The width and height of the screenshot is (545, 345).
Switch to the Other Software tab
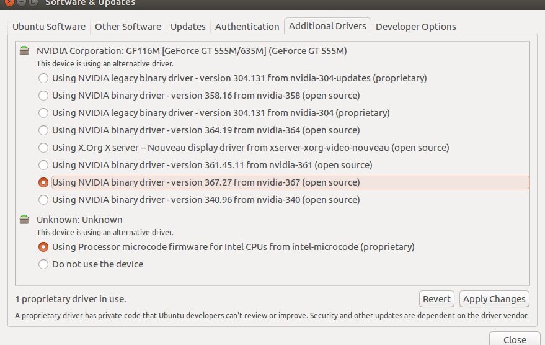point(128,27)
